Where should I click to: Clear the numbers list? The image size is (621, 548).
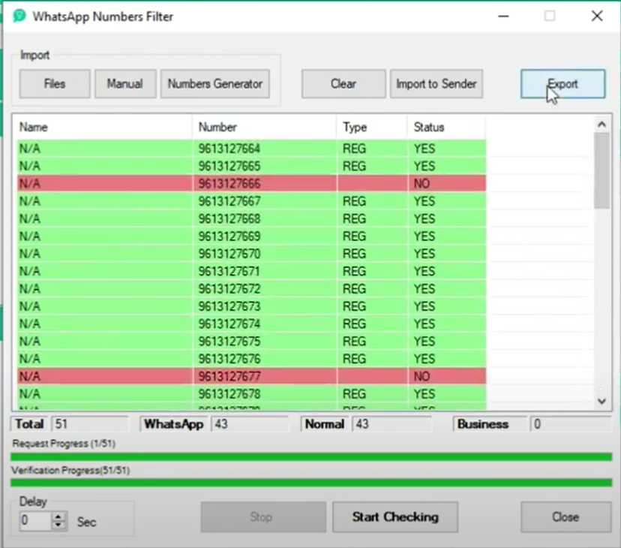point(343,84)
